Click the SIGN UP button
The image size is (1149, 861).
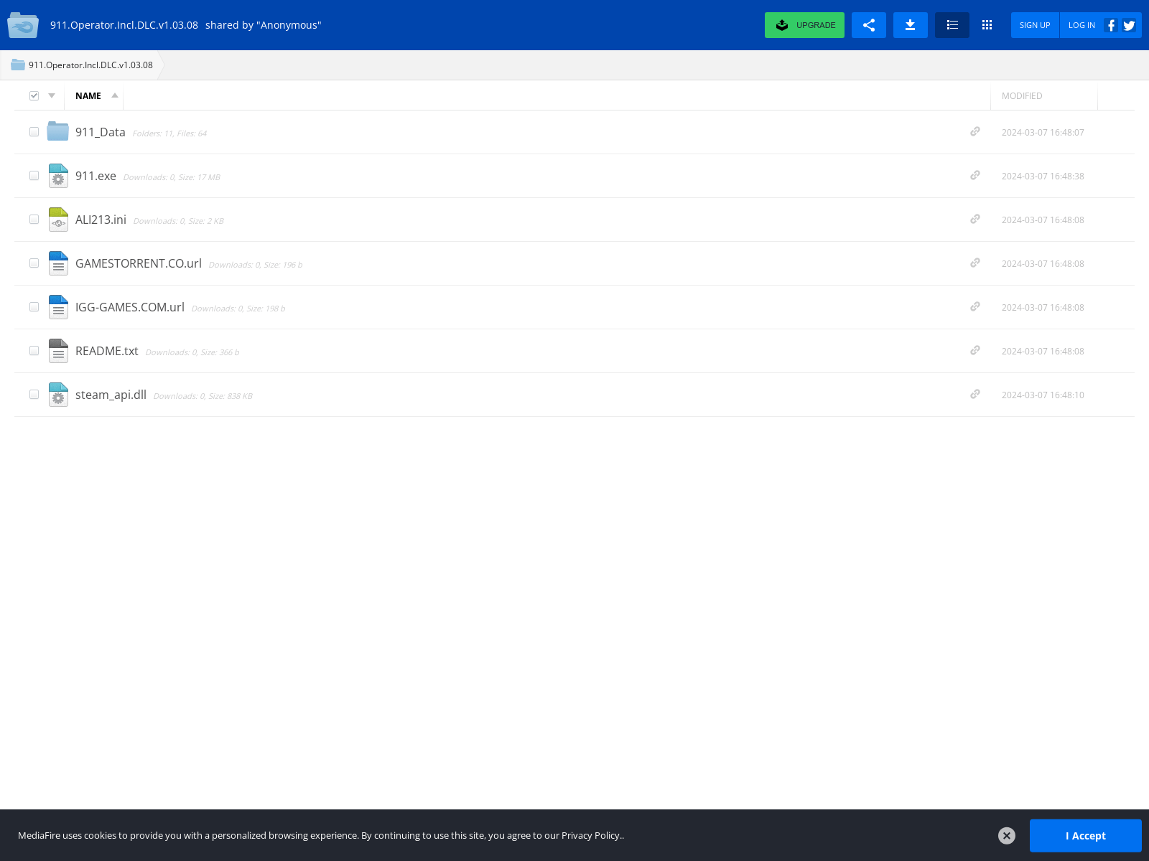[1035, 25]
